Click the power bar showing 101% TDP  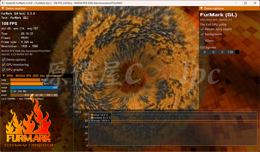(x=34, y=95)
